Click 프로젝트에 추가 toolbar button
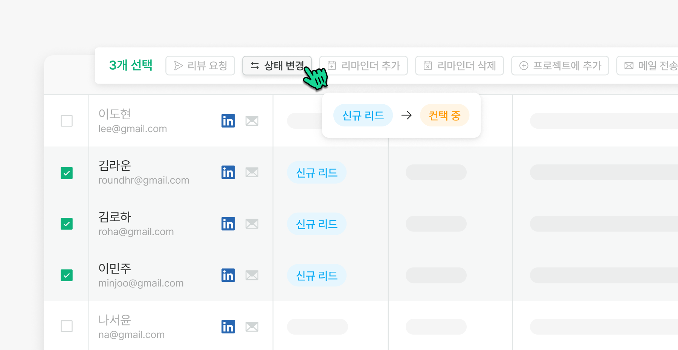Screen dimensions: 678x350 pyautogui.click(x=560, y=65)
